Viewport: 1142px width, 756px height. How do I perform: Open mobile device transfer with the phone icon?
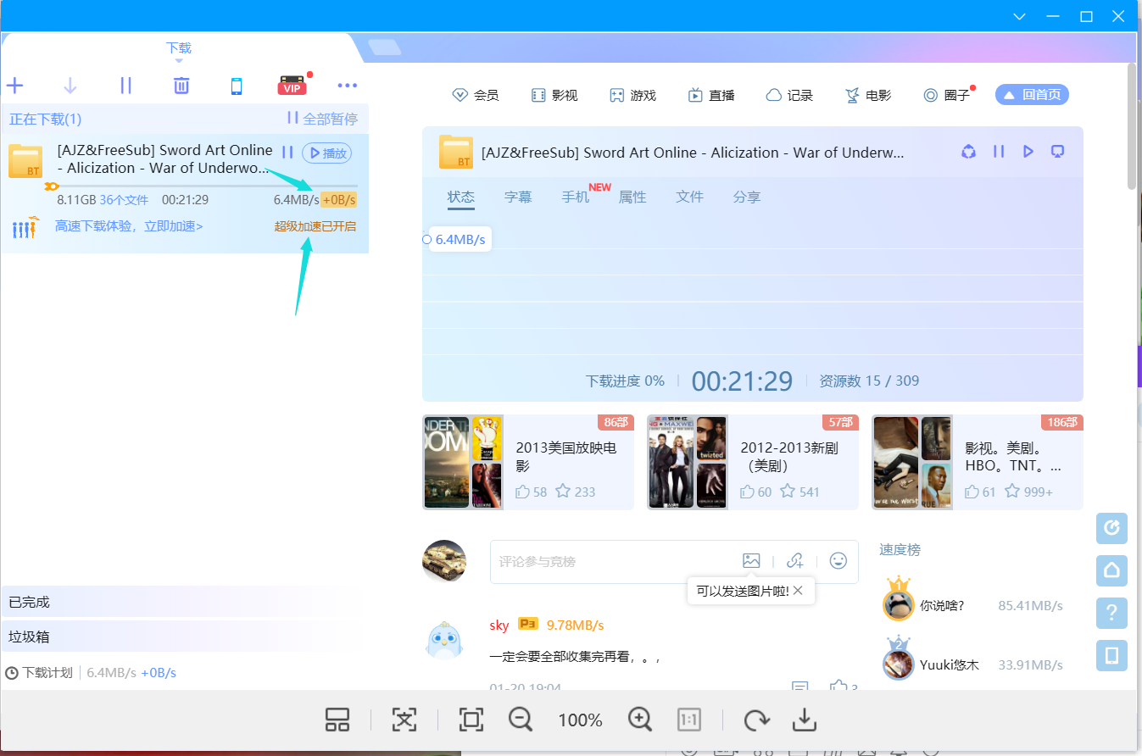237,85
